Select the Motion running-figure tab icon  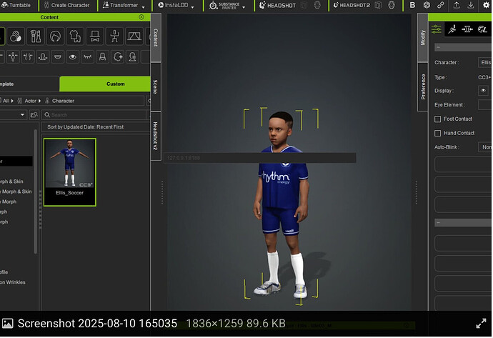[x=452, y=29]
